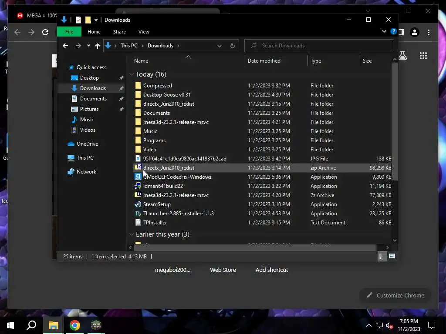Select SteamSetup application icon
446x334 pixels.
(138, 204)
